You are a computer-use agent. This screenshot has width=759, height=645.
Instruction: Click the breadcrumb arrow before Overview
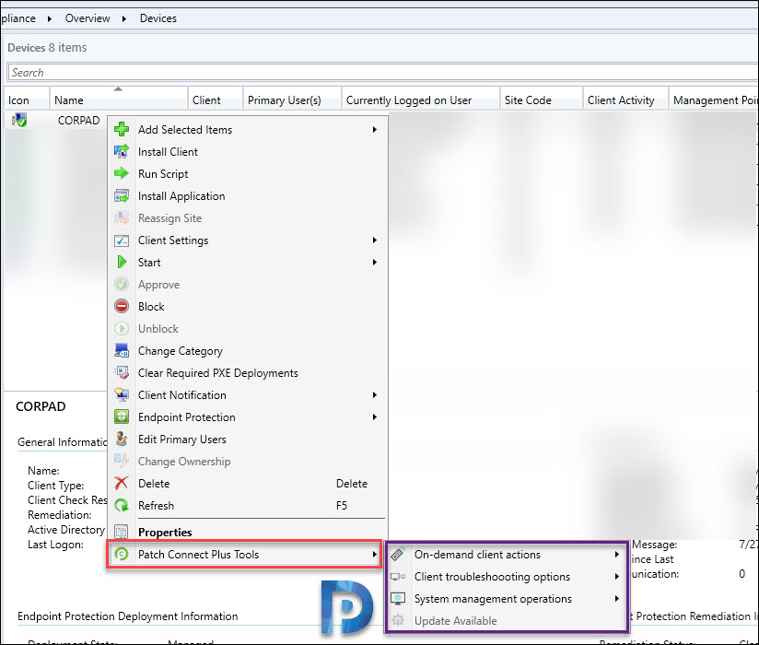50,18
